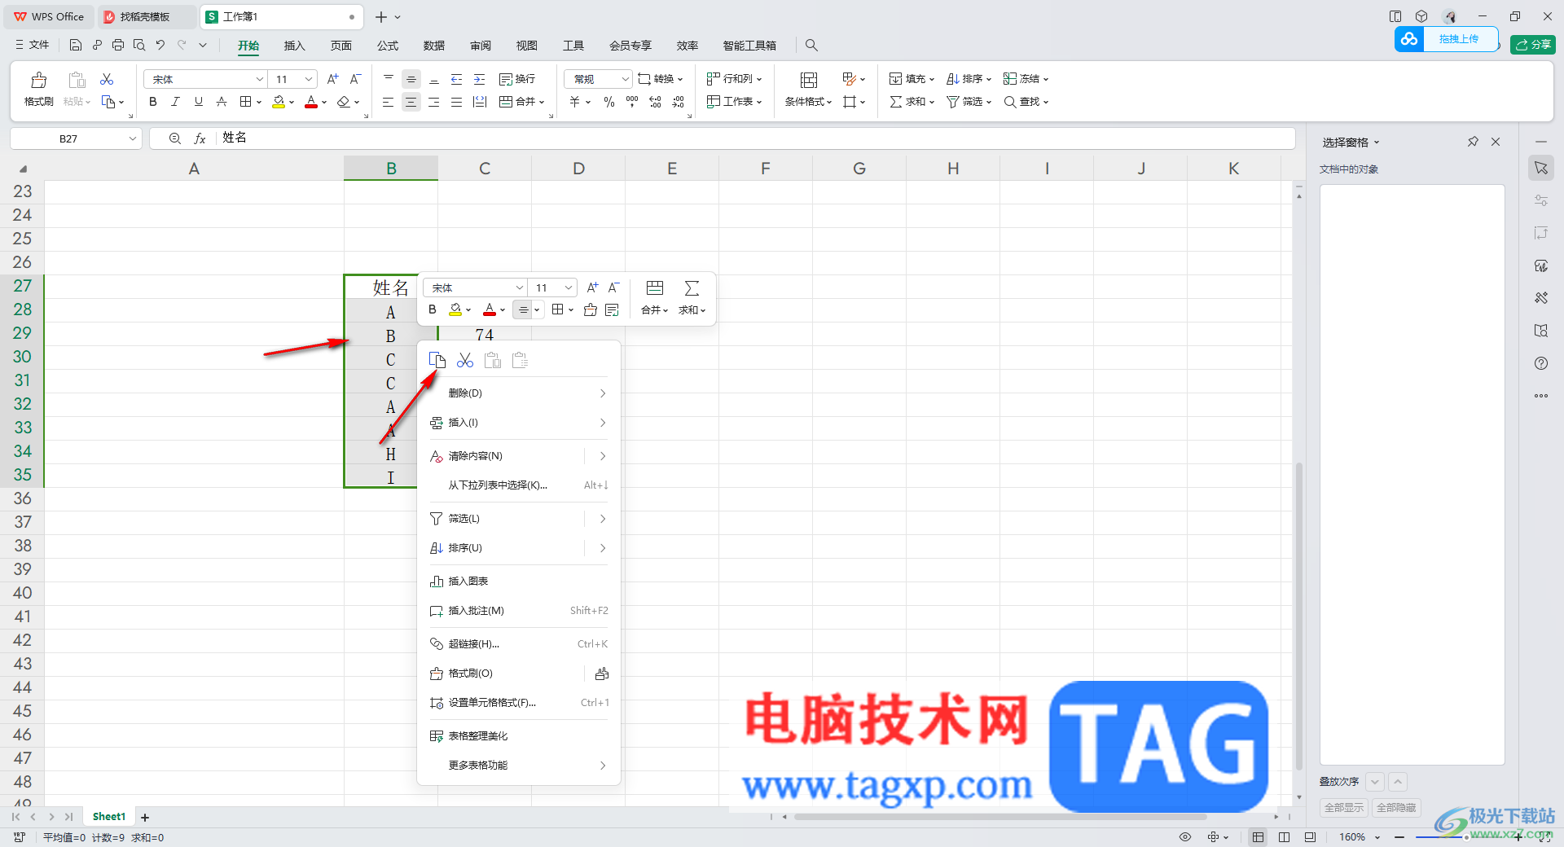This screenshot has width=1564, height=847.
Task: Click the formula bar input showing 姓名
Action: pyautogui.click(x=756, y=138)
